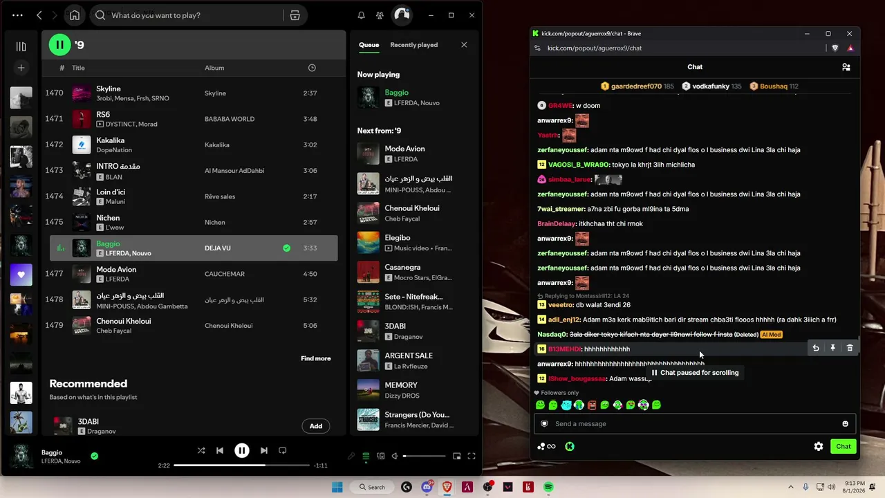Reply to highlighted chat message

tap(816, 349)
